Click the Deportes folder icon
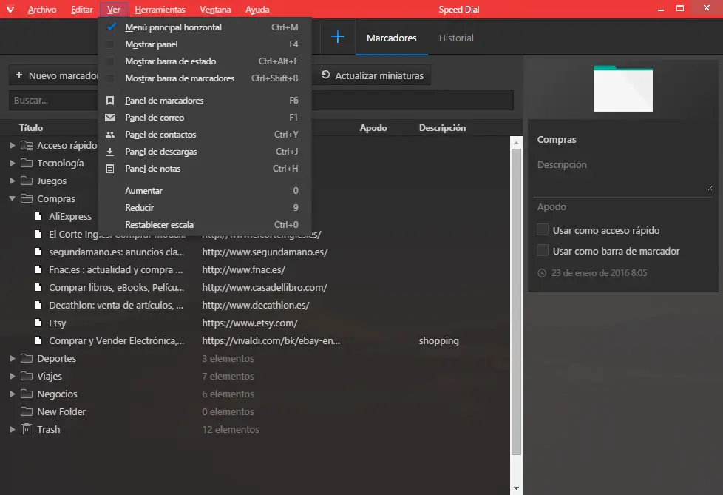The width and height of the screenshot is (723, 495). (x=27, y=358)
